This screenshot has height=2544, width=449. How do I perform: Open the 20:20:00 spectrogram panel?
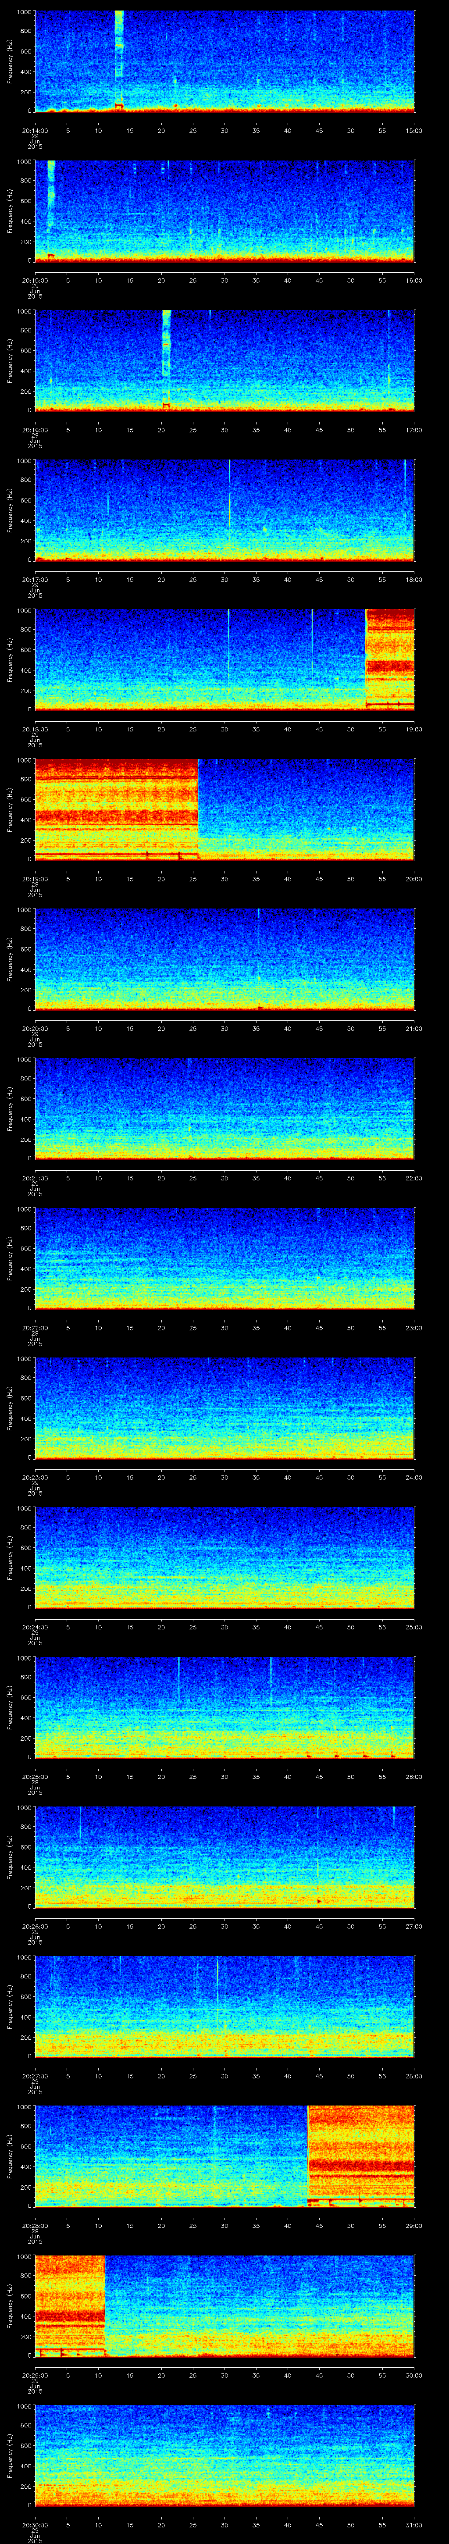224,959
